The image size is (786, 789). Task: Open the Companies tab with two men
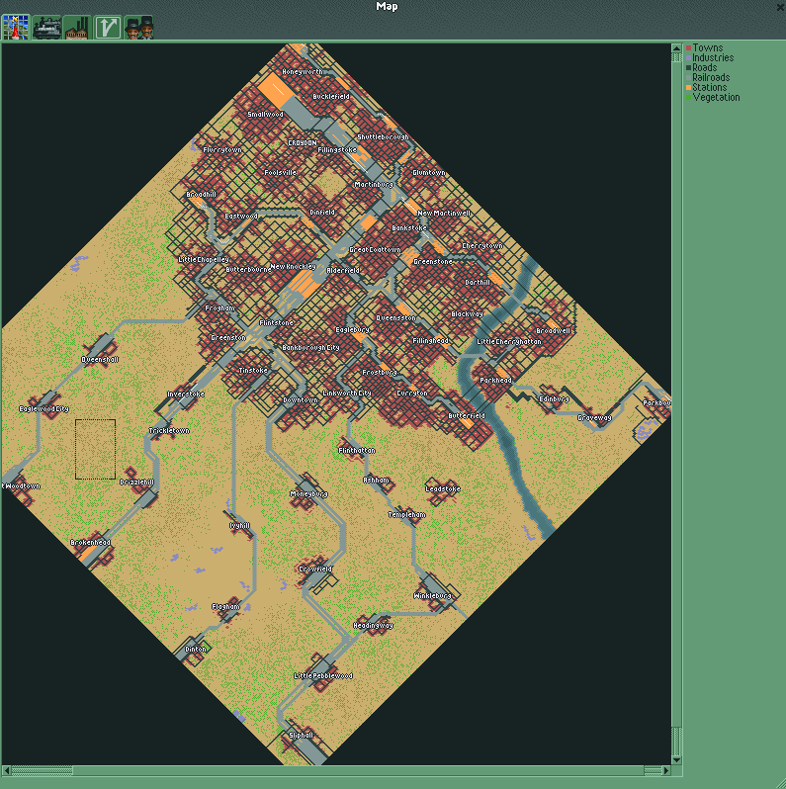138,27
